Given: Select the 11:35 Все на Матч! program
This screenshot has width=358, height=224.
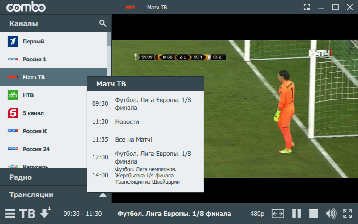Looking at the screenshot, I should pyautogui.click(x=145, y=139).
